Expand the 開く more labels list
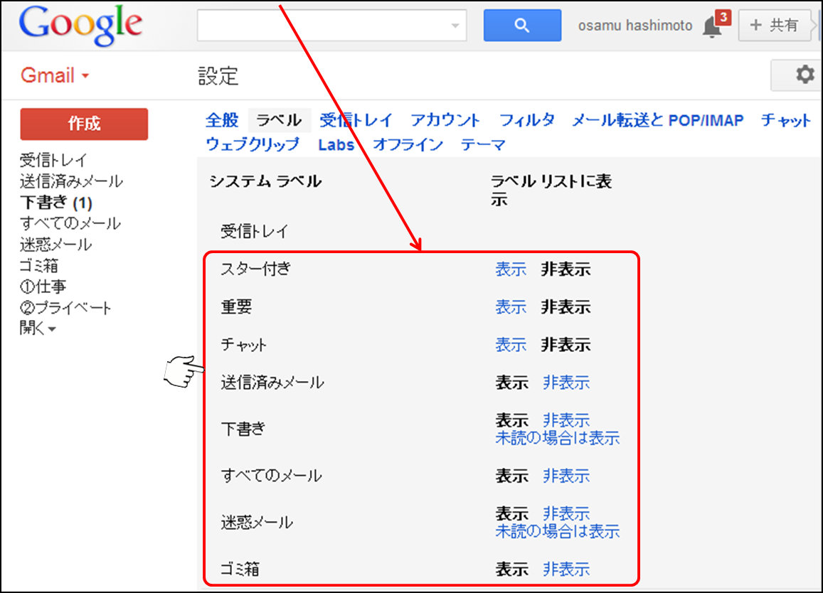 click(38, 328)
